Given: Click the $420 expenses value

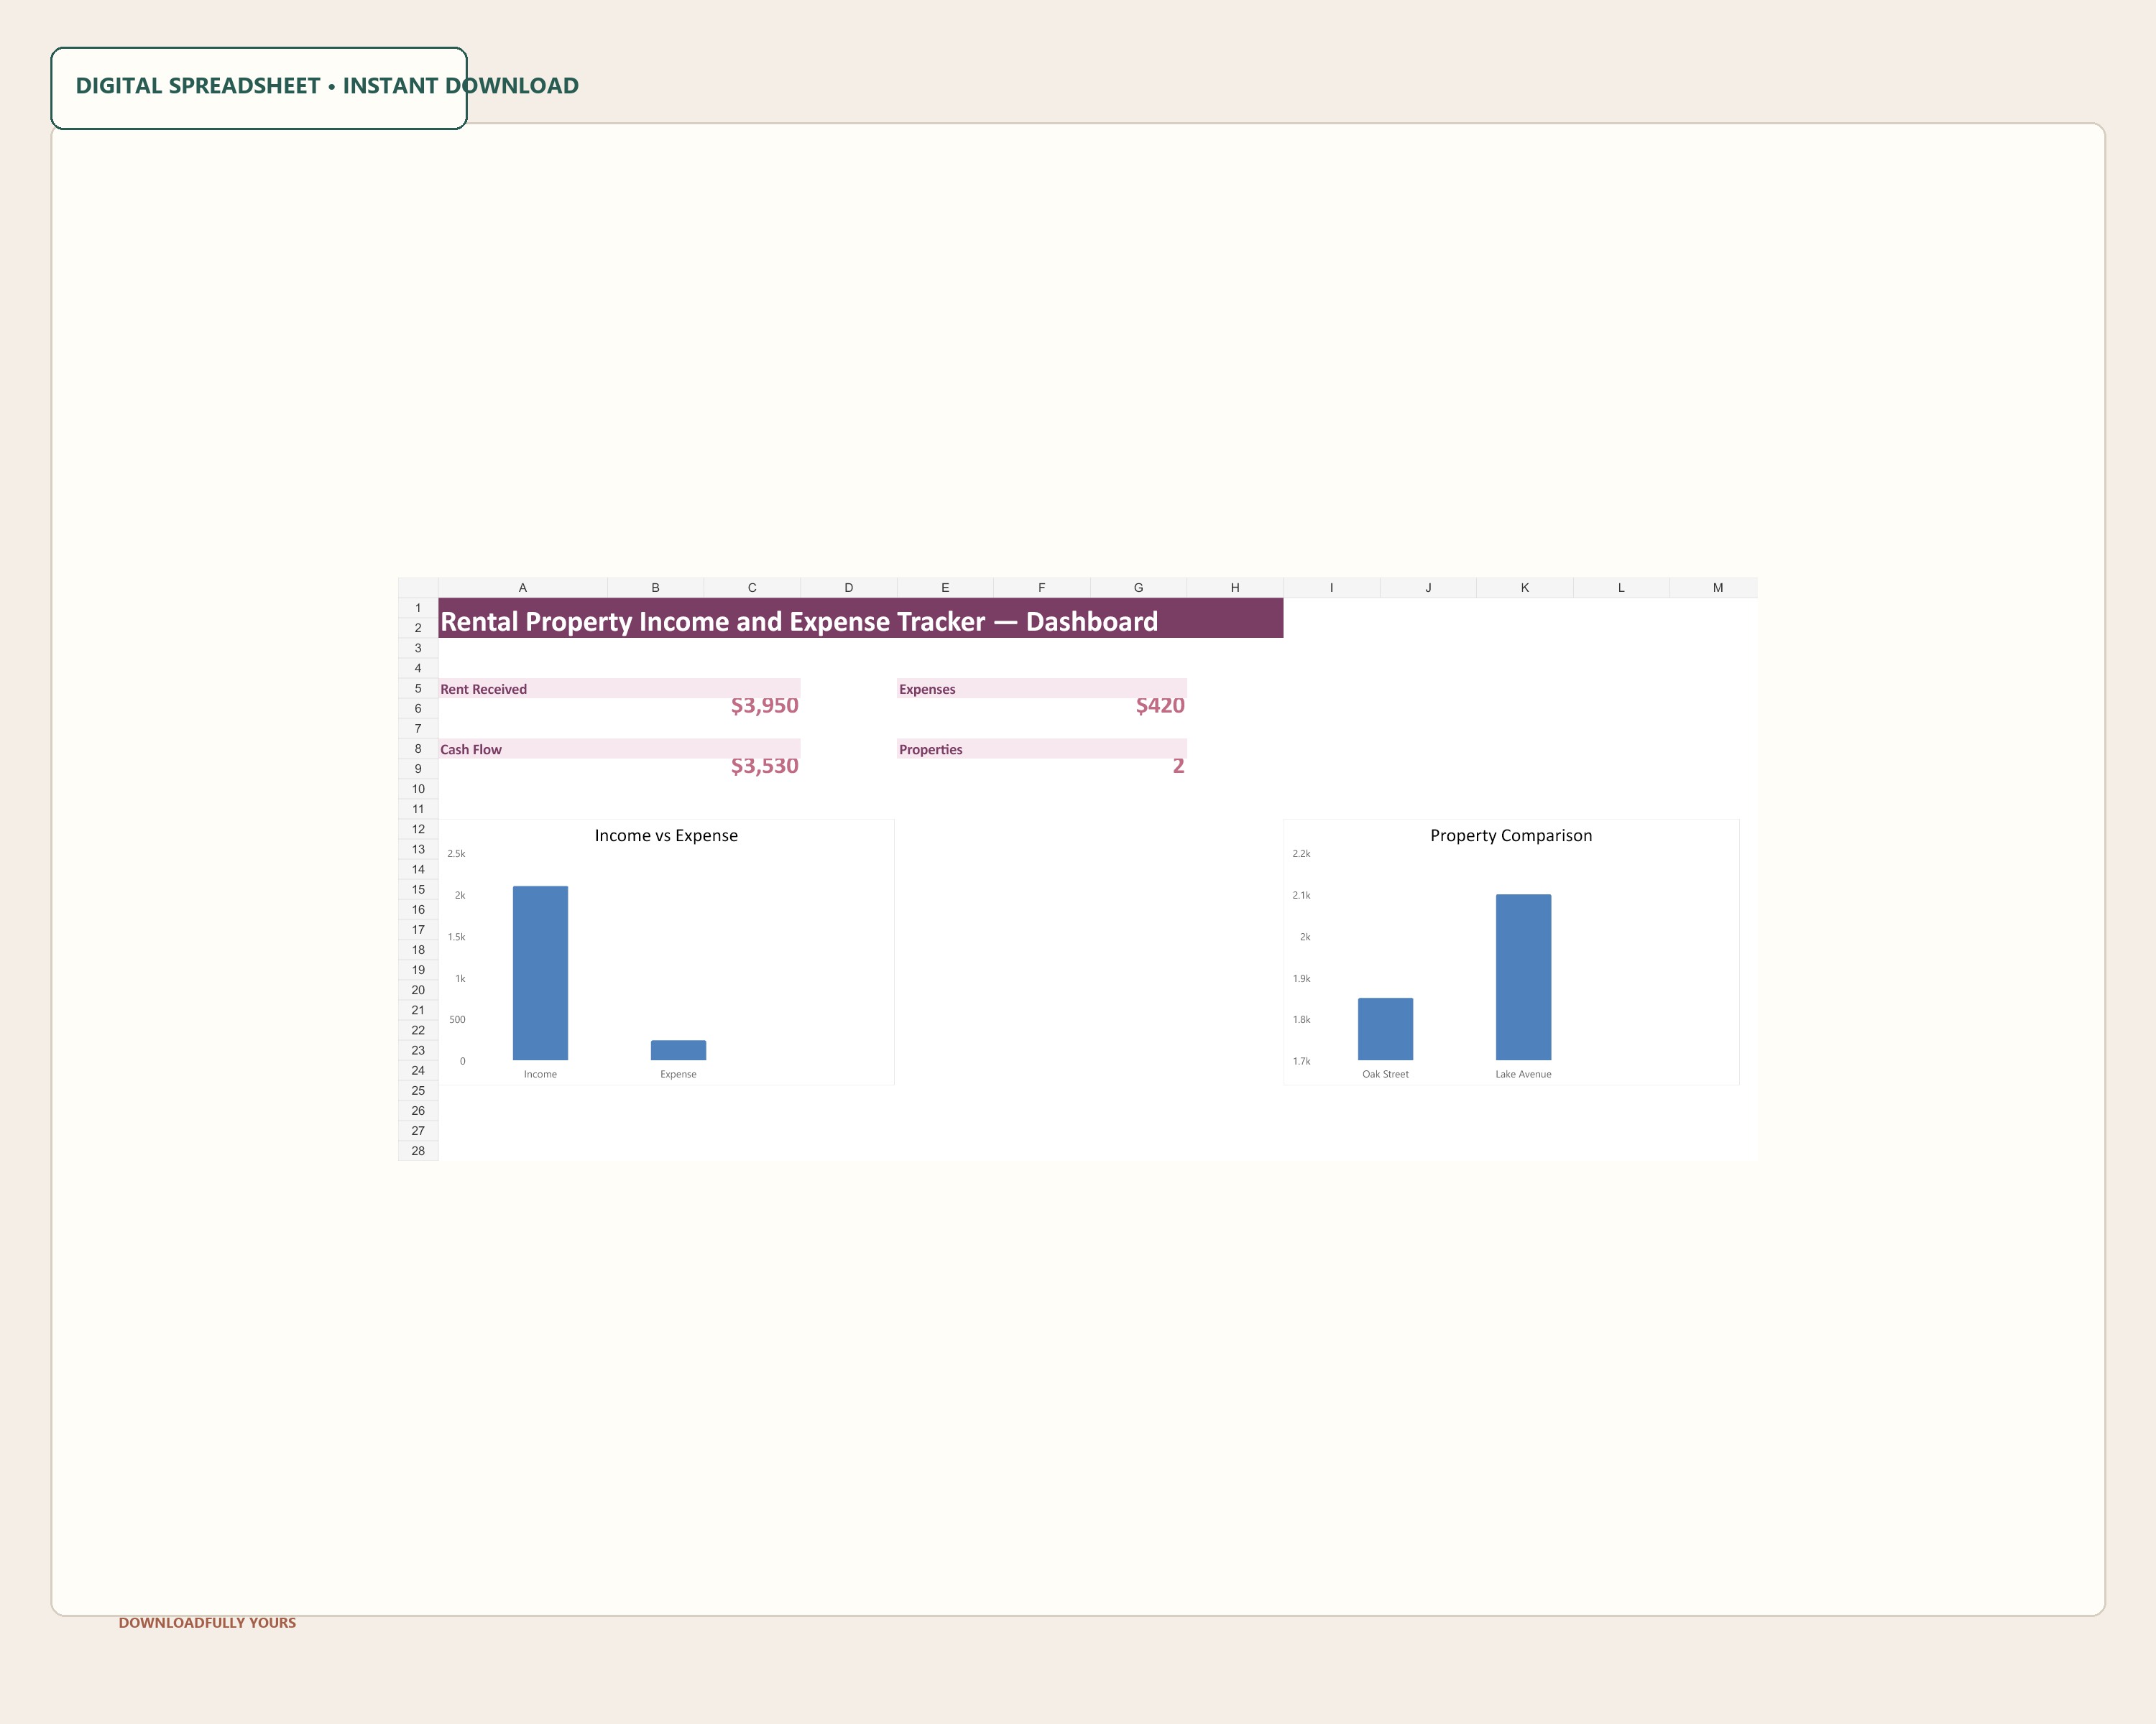Looking at the screenshot, I should [1160, 705].
